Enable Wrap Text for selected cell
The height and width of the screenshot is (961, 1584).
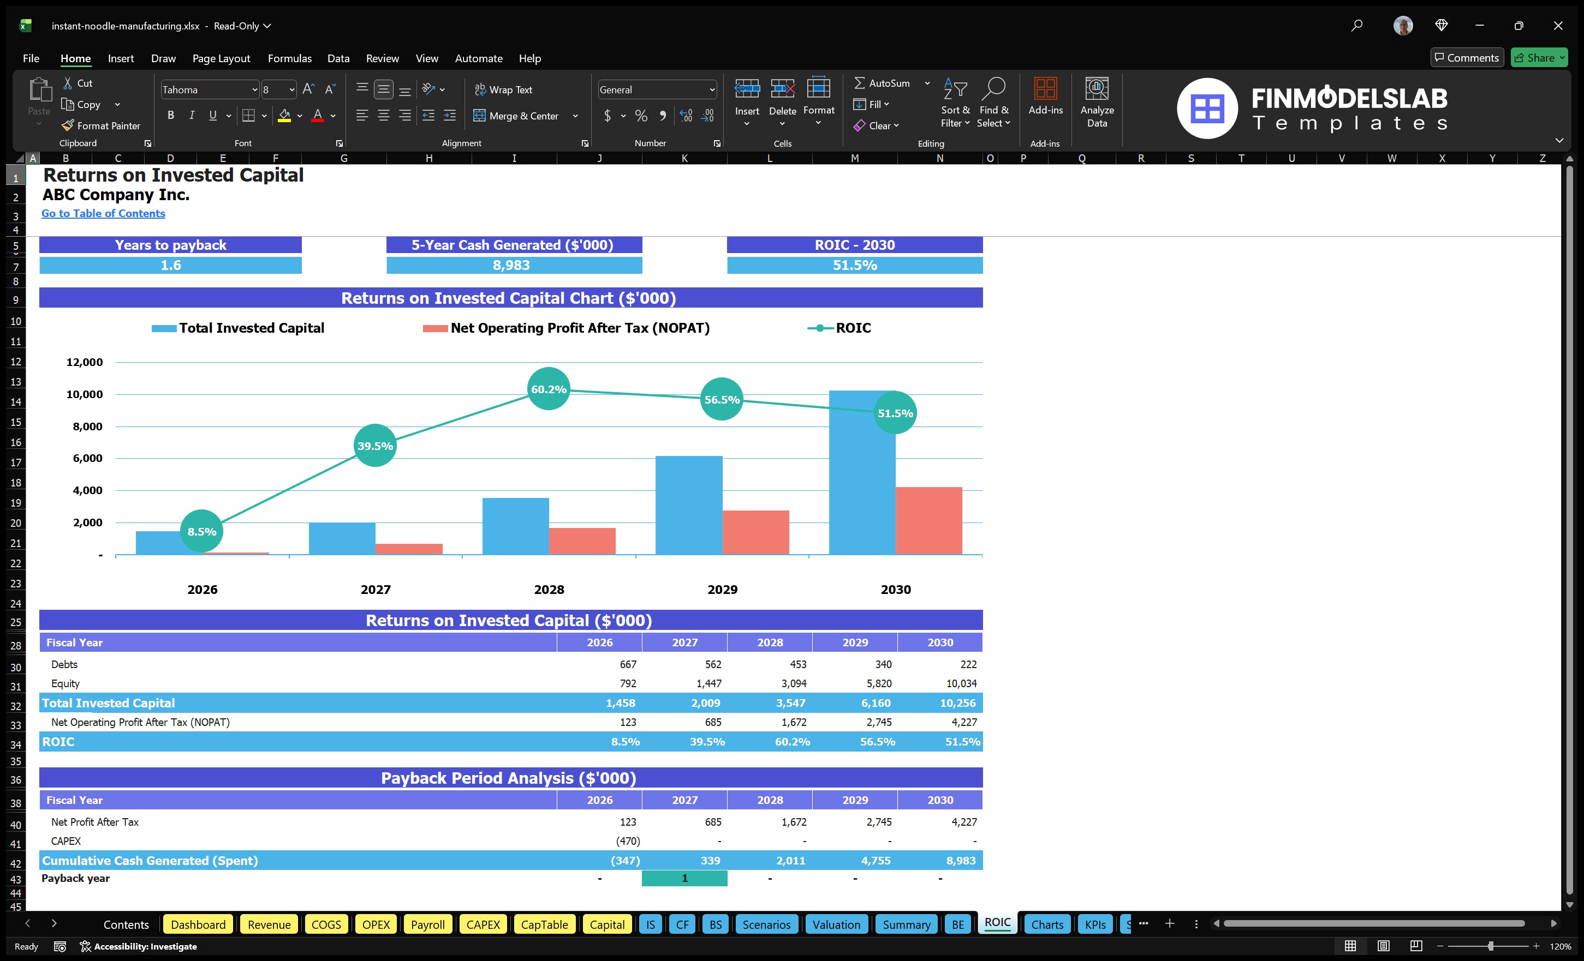pyautogui.click(x=504, y=89)
